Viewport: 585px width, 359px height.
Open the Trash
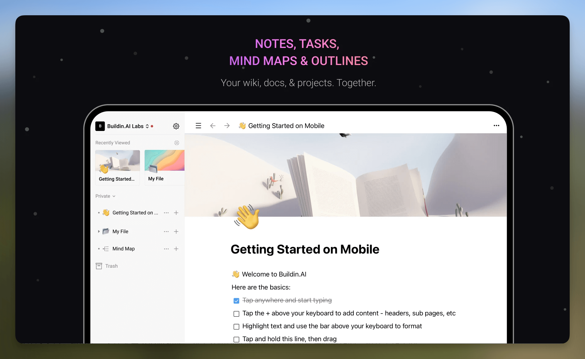pyautogui.click(x=111, y=266)
